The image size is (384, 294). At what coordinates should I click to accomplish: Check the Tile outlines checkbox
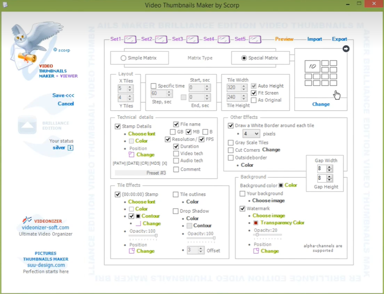[175, 195]
